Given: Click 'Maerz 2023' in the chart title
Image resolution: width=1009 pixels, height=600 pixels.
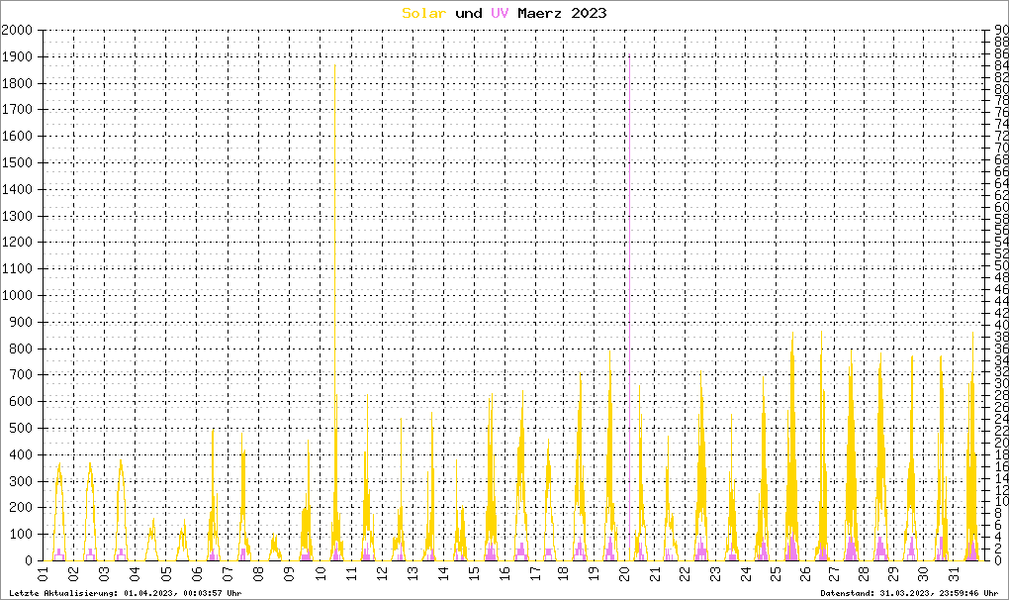Looking at the screenshot, I should (x=562, y=14).
